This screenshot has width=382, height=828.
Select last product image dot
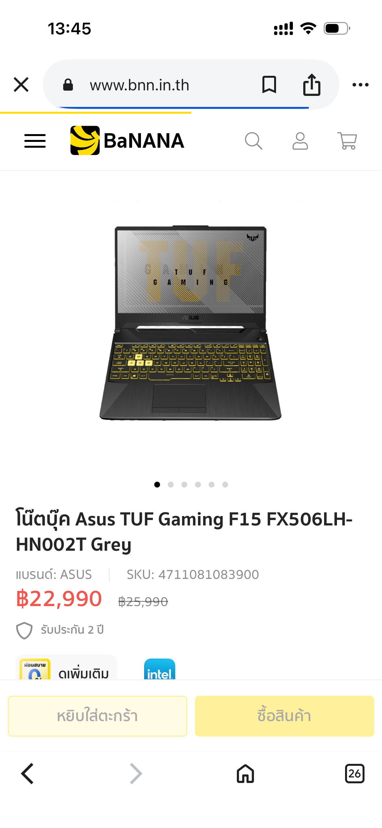pyautogui.click(x=225, y=485)
